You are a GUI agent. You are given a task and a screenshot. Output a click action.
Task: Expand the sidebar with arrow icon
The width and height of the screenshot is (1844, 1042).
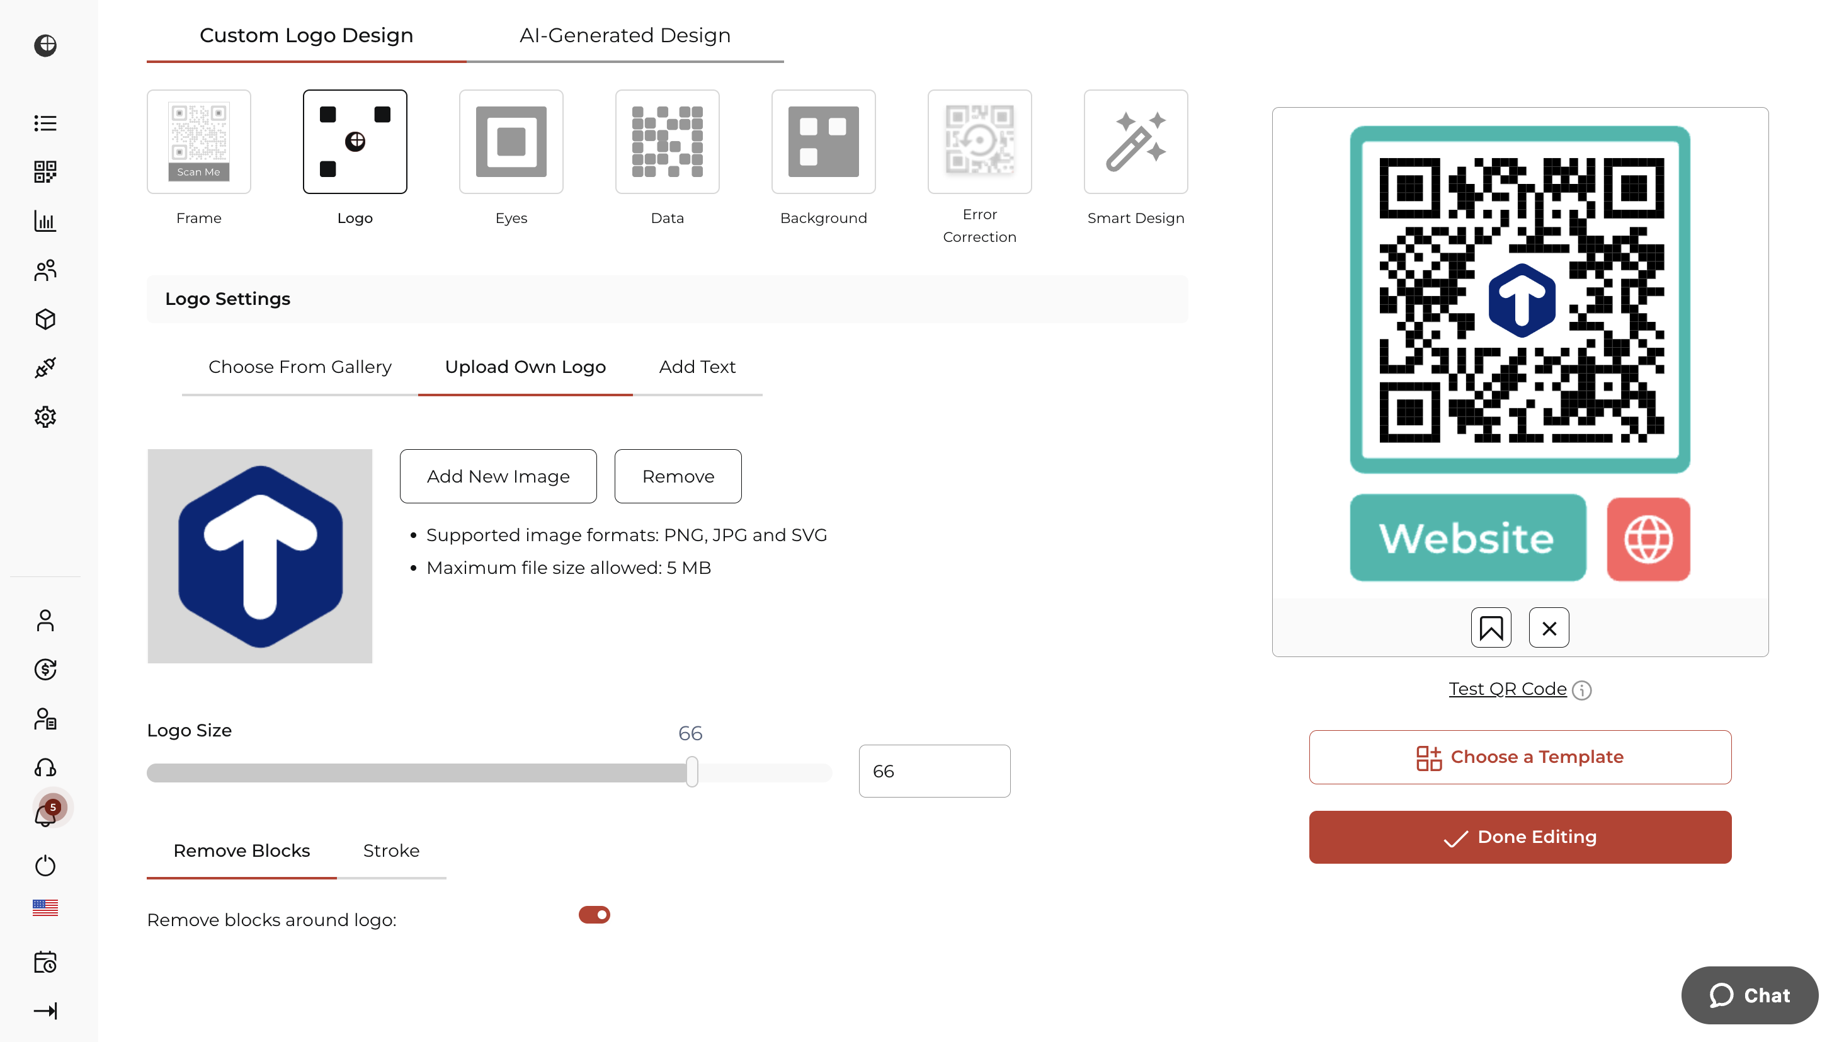click(x=45, y=1011)
